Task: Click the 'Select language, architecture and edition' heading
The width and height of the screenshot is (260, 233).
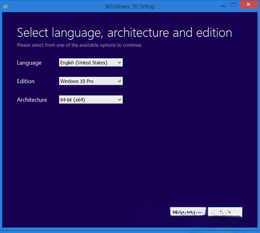Action: [x=124, y=33]
